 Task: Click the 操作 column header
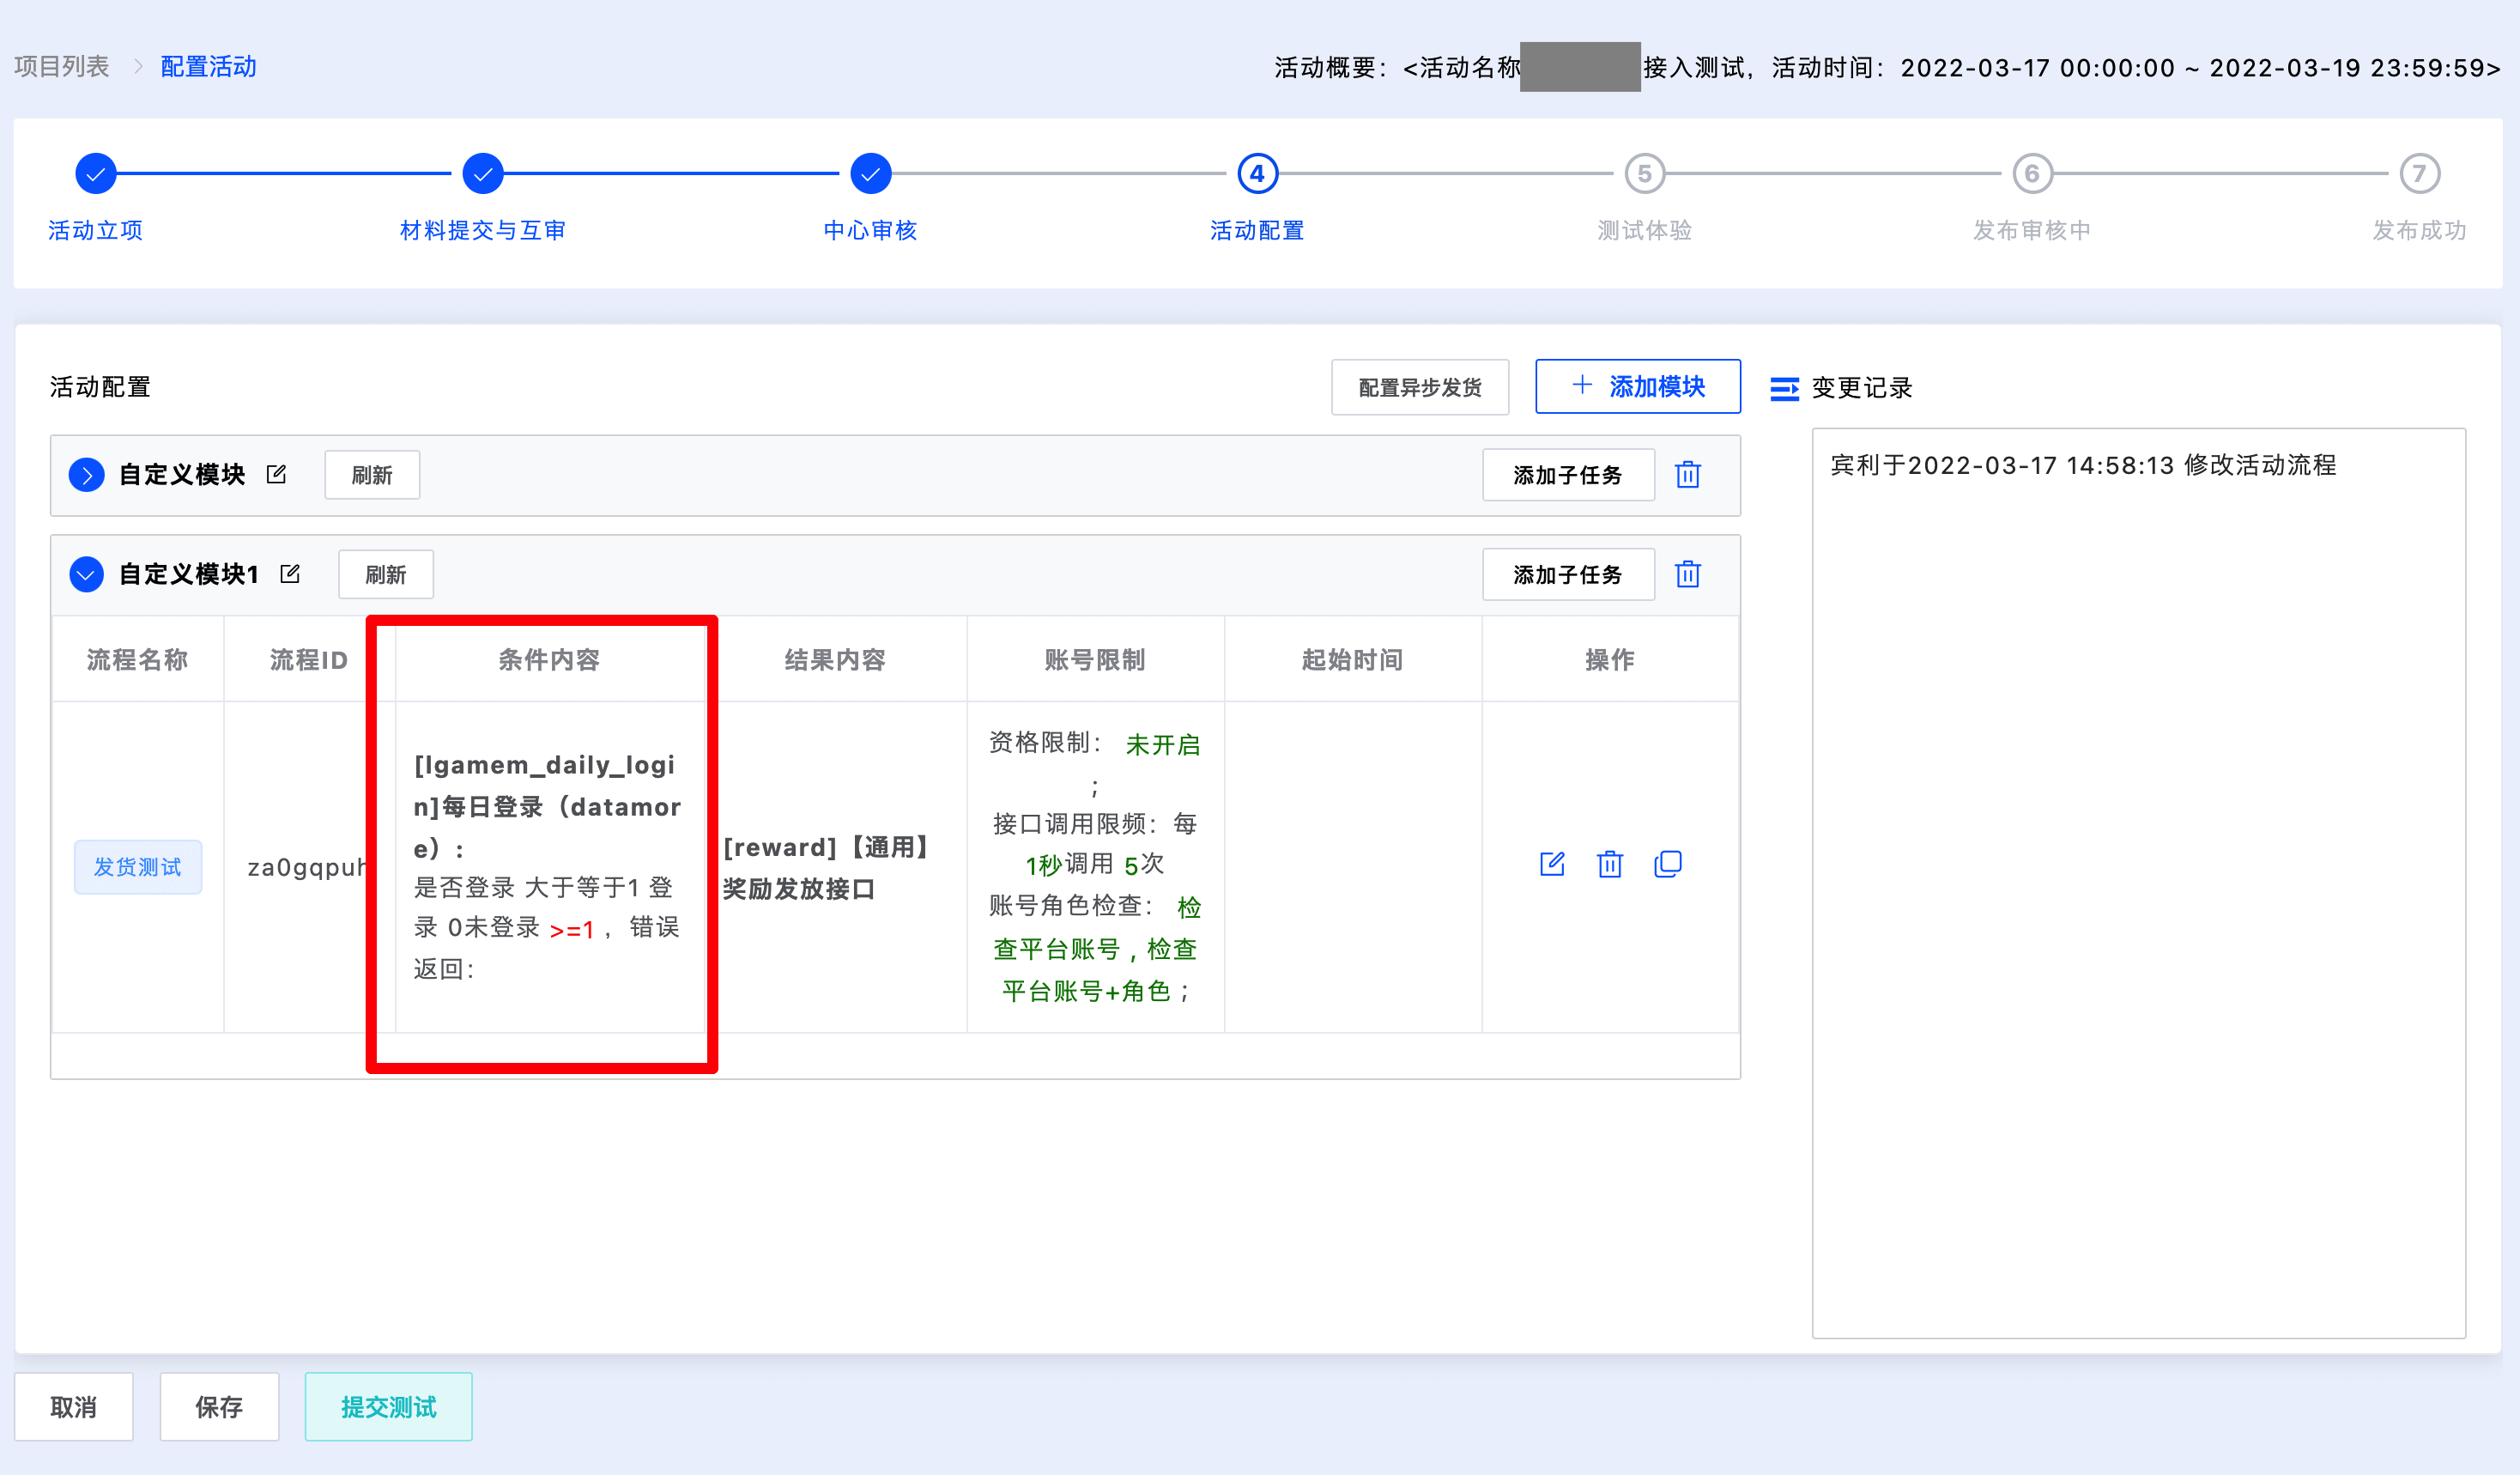click(1610, 660)
